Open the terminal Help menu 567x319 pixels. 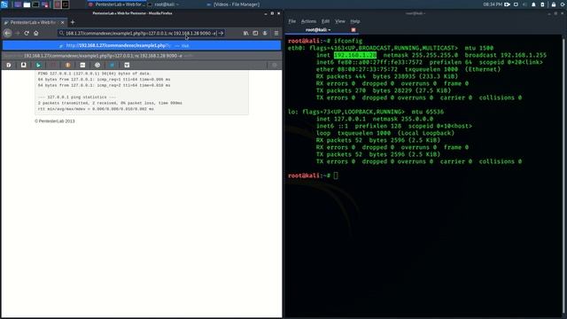coord(354,21)
